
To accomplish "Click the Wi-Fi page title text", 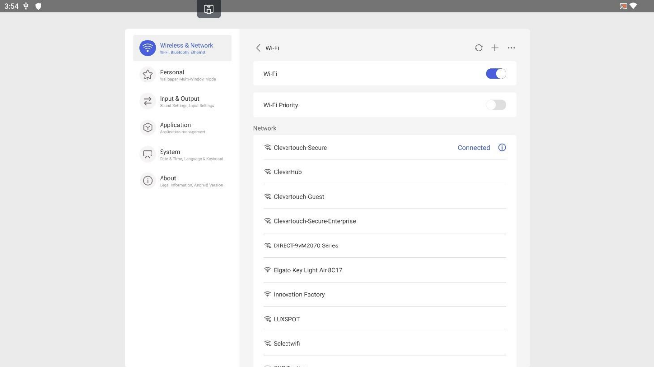I will pyautogui.click(x=273, y=48).
